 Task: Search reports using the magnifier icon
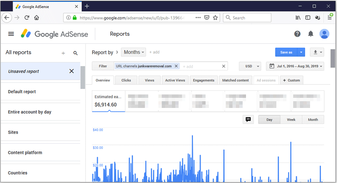coord(75,53)
